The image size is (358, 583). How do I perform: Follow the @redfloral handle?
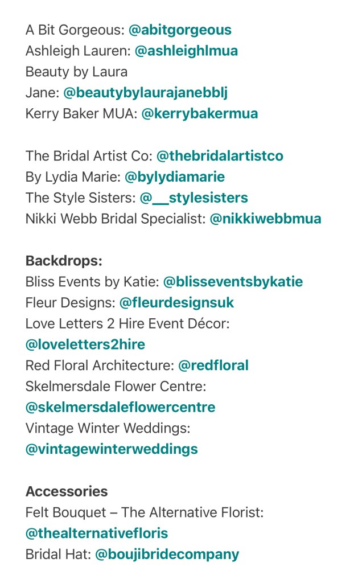point(213,366)
